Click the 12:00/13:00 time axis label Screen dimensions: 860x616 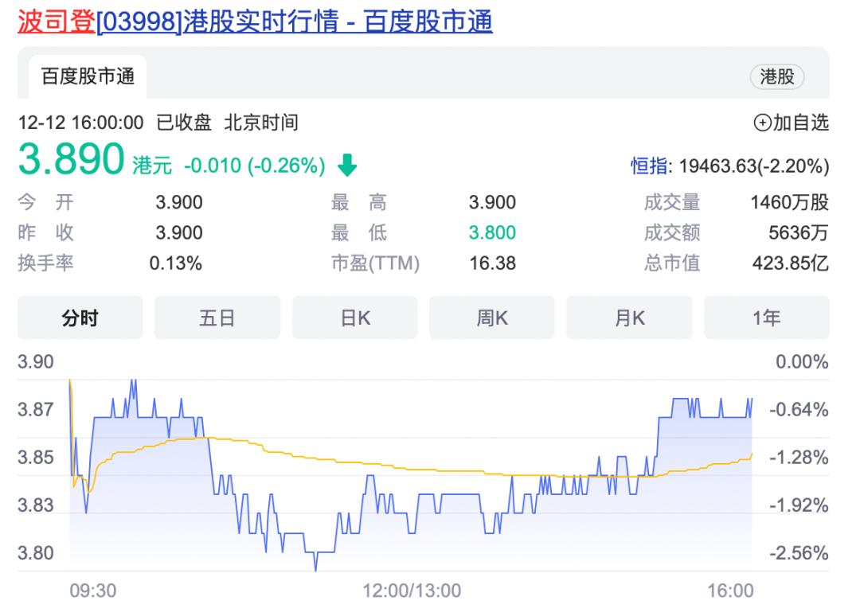pyautogui.click(x=411, y=591)
